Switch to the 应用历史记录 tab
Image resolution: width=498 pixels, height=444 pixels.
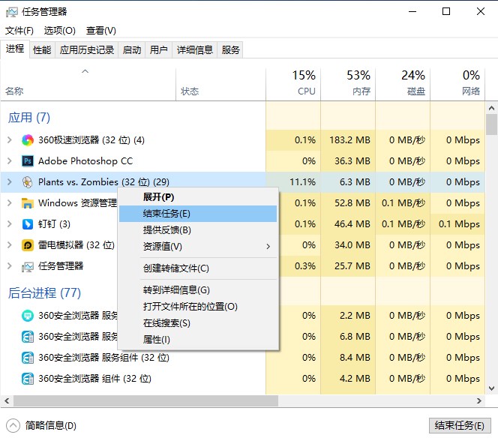(87, 49)
